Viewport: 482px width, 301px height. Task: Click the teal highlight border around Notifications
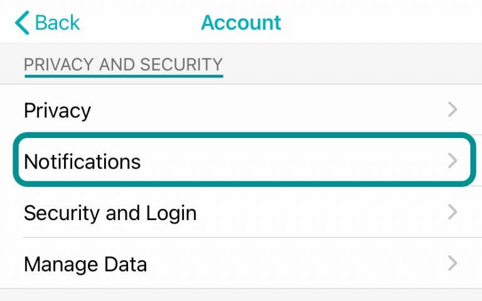241,135
